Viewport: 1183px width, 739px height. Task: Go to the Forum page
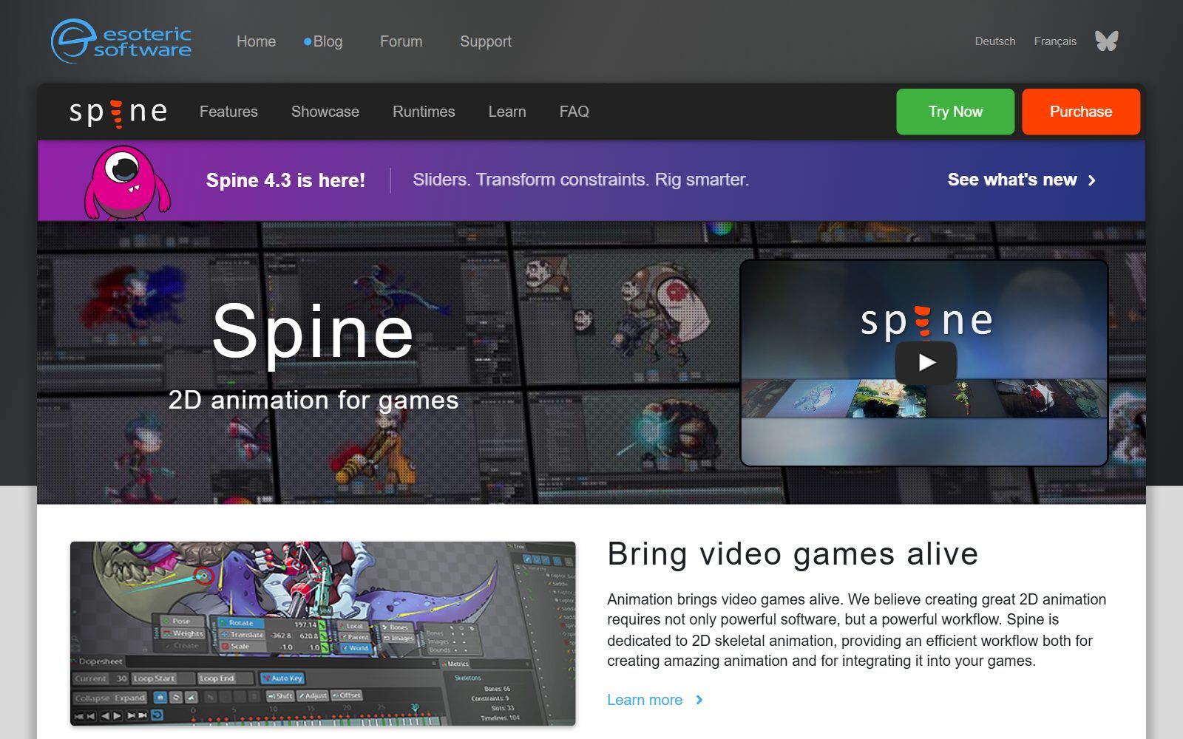click(401, 41)
